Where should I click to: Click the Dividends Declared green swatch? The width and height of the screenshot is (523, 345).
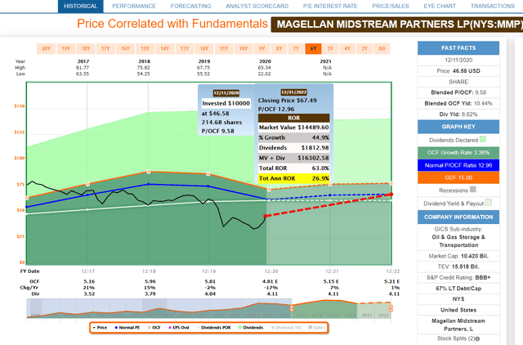pos(483,140)
